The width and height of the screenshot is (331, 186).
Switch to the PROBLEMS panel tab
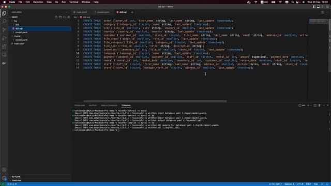tap(79, 105)
